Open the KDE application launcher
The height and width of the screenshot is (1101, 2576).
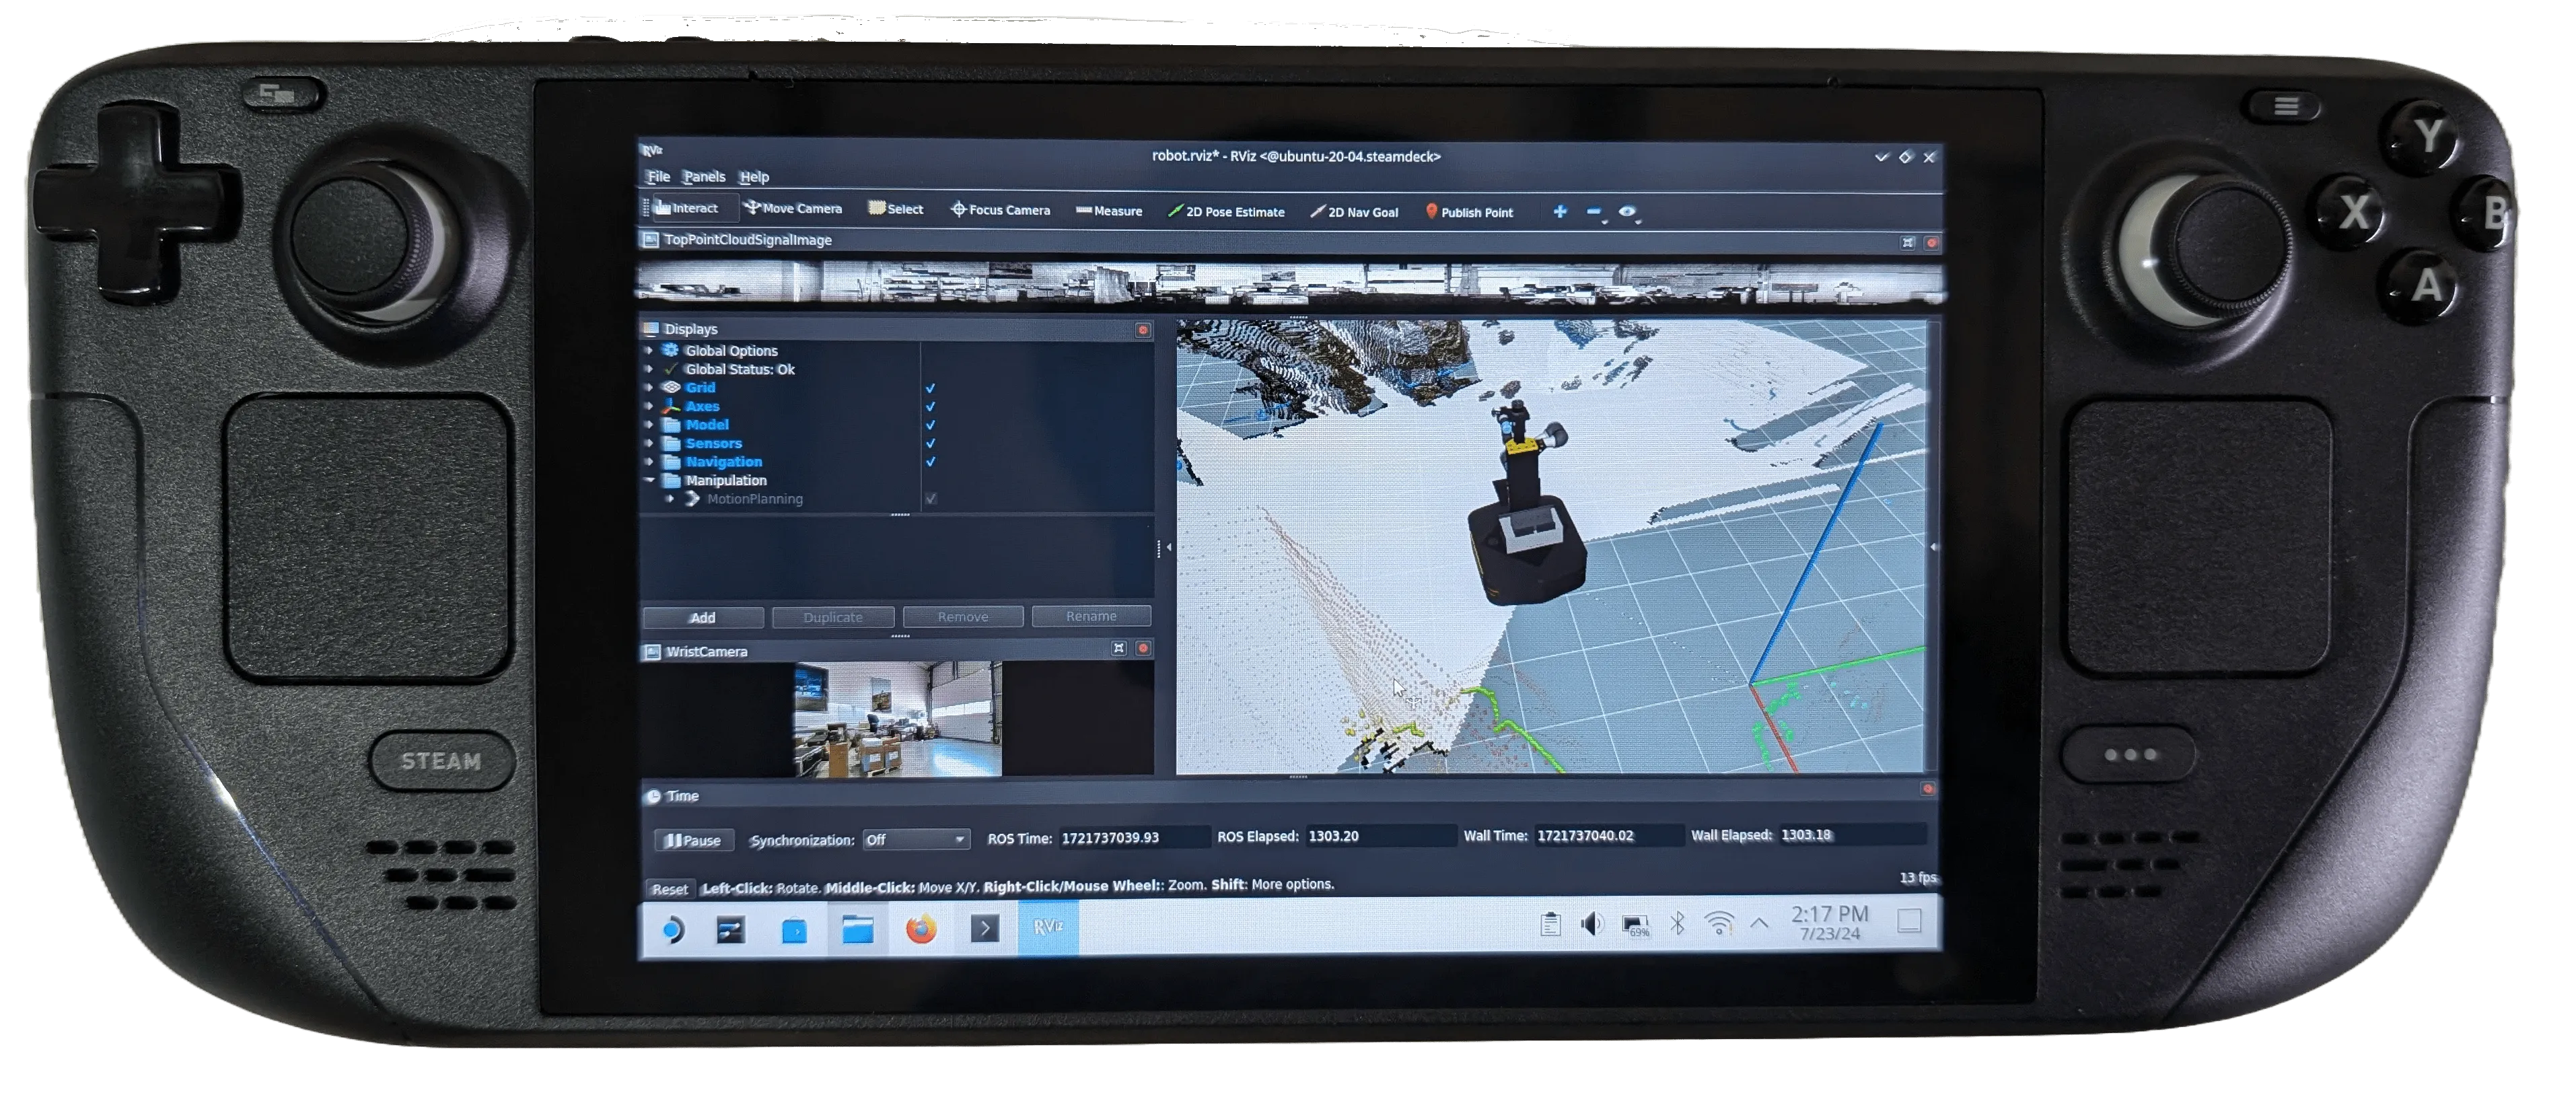pos(673,930)
